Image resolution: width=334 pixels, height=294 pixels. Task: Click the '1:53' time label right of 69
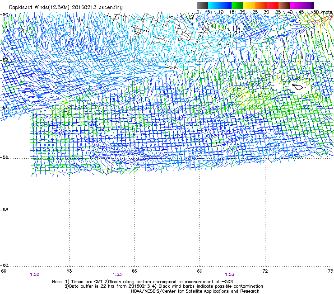(x=229, y=275)
